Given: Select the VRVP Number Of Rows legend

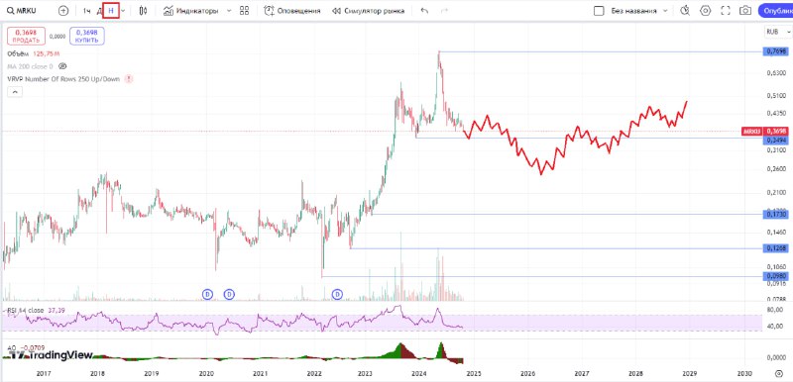Looking at the screenshot, I should click(x=63, y=79).
